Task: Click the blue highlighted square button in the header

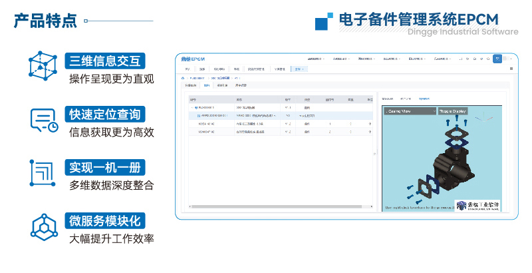Action: (497, 59)
